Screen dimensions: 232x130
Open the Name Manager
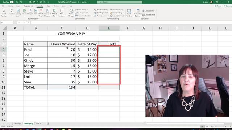pyautogui.click(x=71, y=13)
